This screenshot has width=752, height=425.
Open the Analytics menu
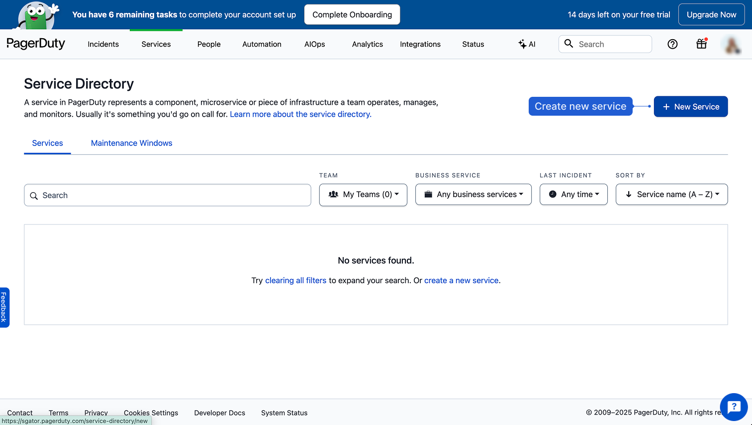pos(368,44)
